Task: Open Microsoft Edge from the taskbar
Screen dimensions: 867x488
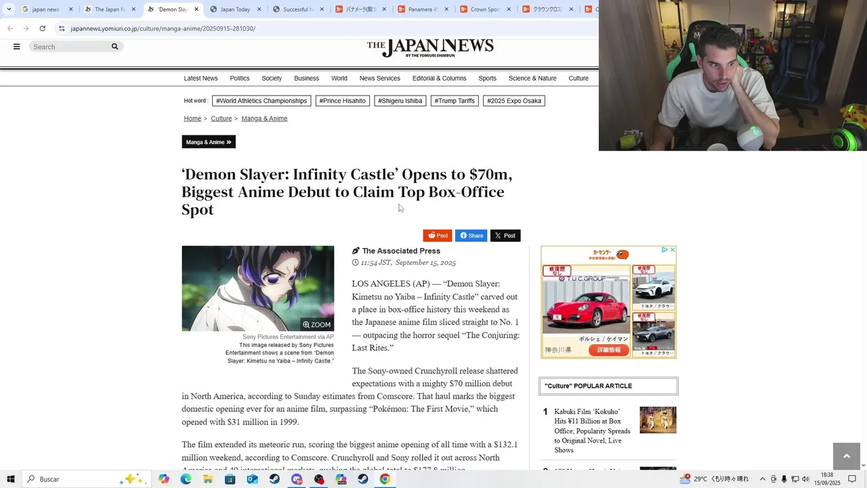Action: (x=186, y=479)
